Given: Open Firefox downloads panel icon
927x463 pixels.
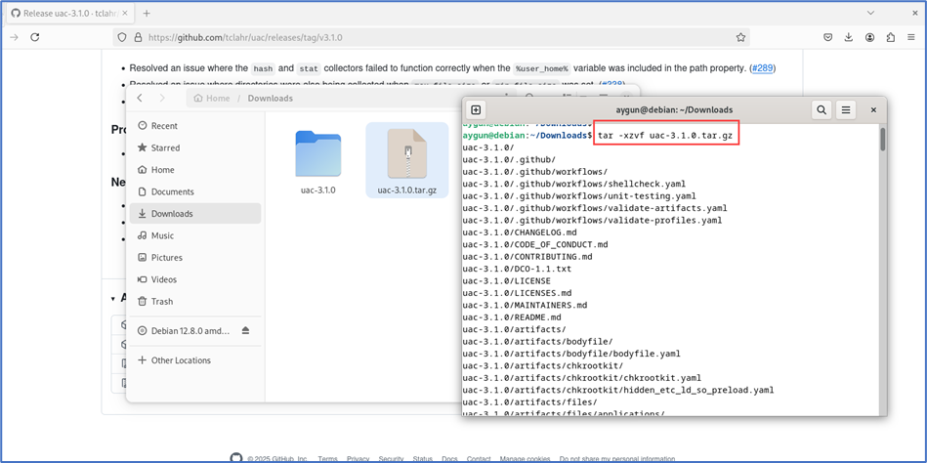Looking at the screenshot, I should 848,37.
